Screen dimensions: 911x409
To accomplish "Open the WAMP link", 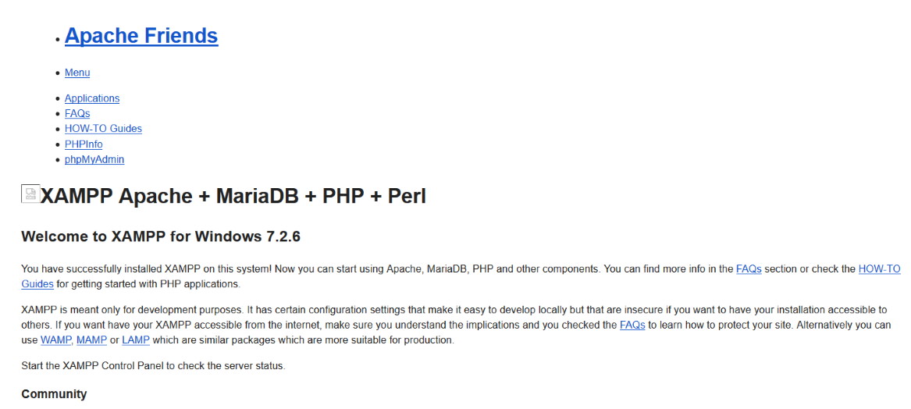I will coord(55,340).
